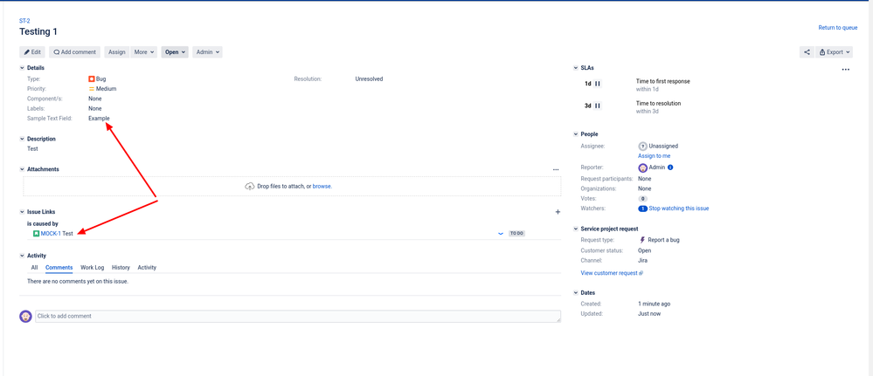Select the Comments tab

[x=59, y=268]
